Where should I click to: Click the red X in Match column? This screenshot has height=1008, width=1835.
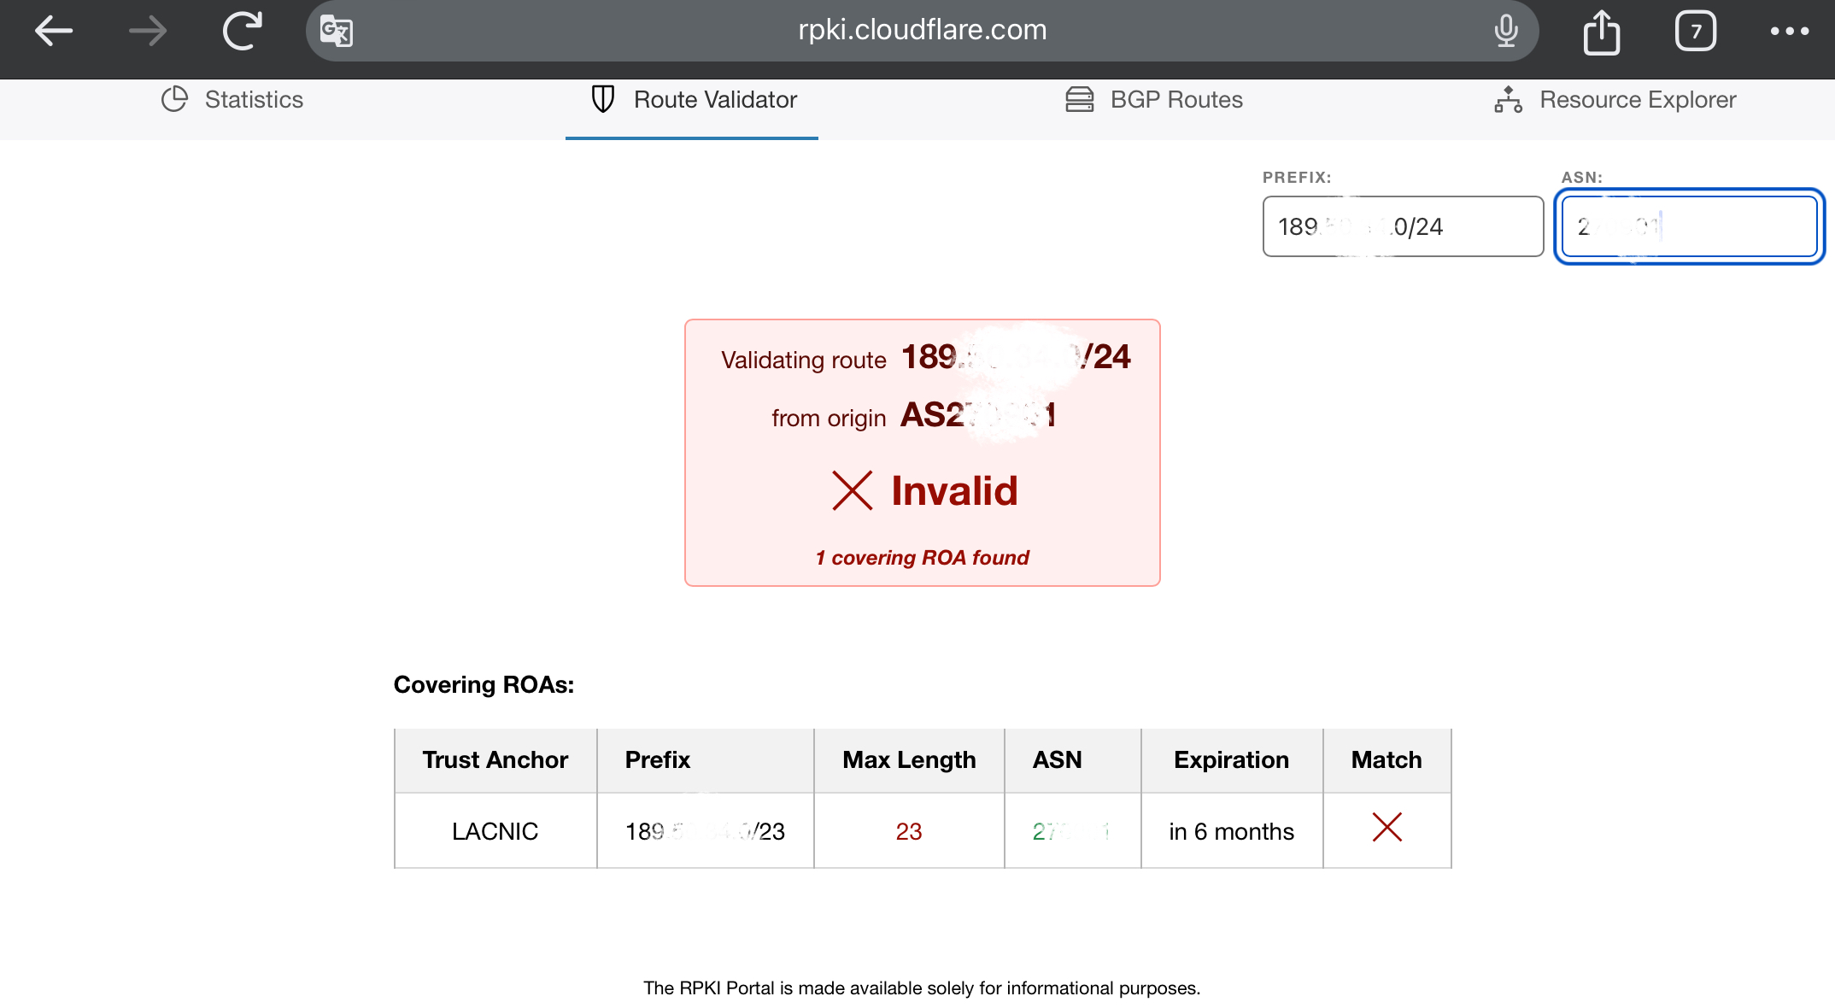tap(1387, 828)
